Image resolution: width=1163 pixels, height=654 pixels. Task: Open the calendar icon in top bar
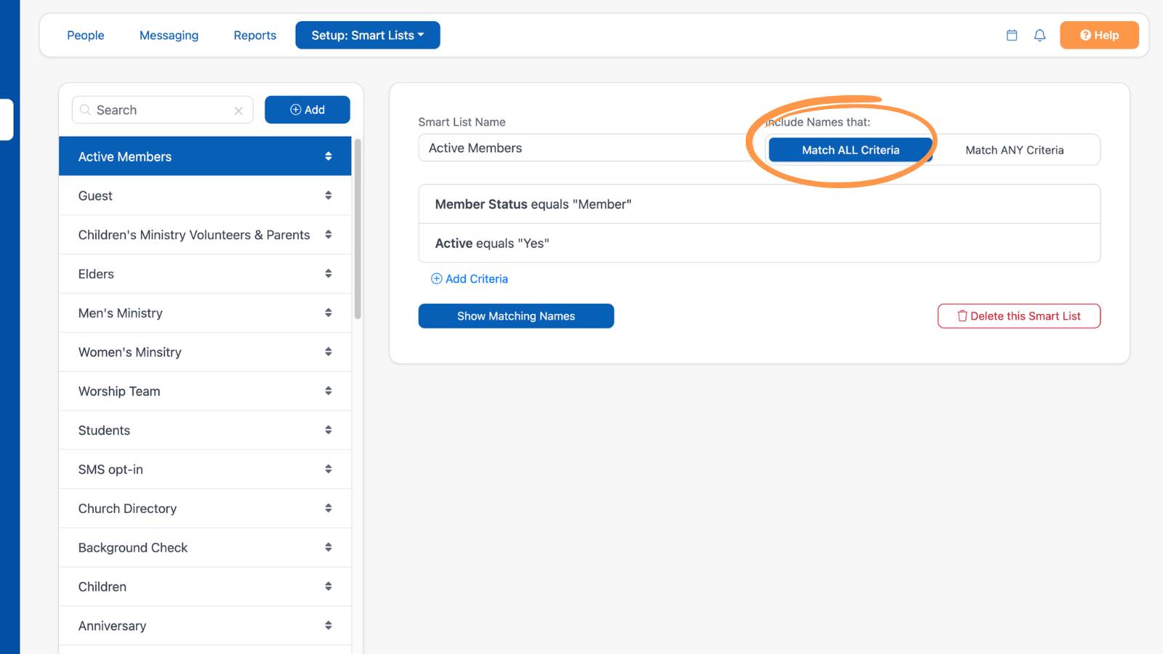tap(1011, 35)
